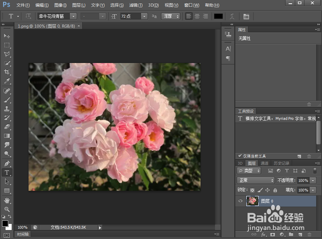Select the Eyedropper tool
The height and width of the screenshot is (239, 322).
[7, 81]
